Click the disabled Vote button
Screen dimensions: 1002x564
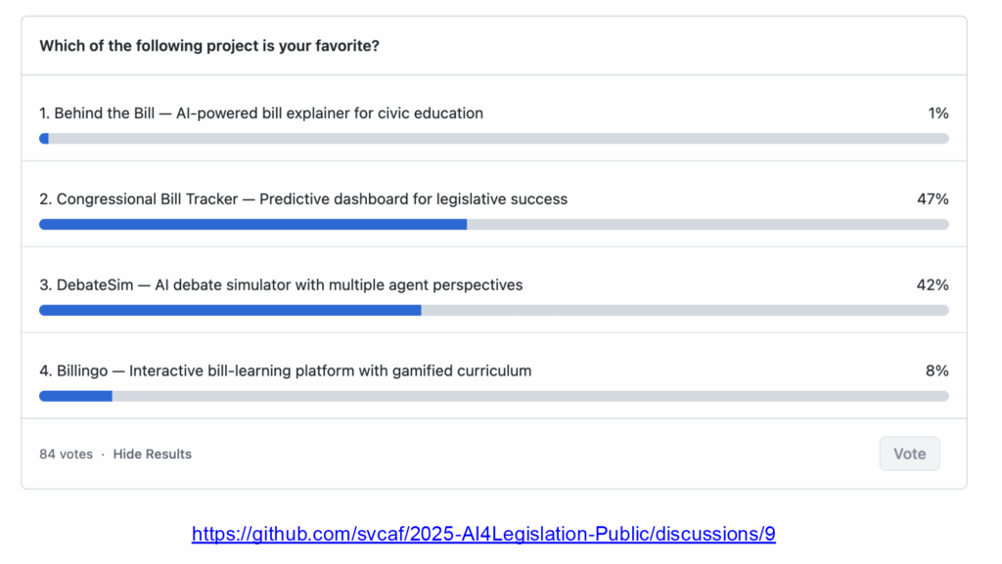pyautogui.click(x=909, y=454)
